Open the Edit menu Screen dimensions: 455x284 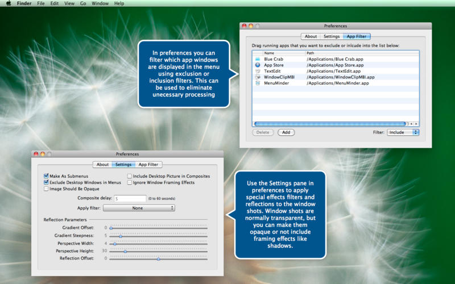pos(54,3)
